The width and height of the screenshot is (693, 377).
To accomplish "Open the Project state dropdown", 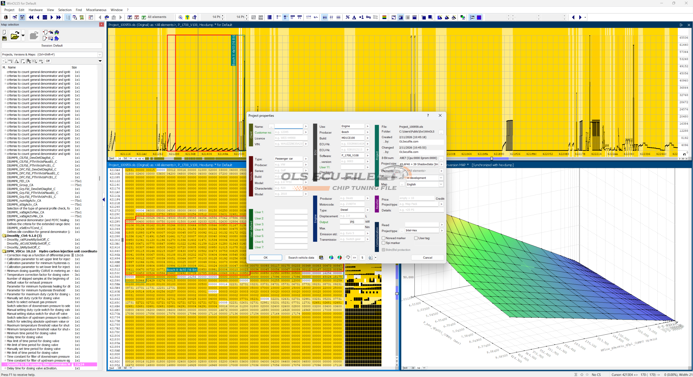I will tap(441, 178).
